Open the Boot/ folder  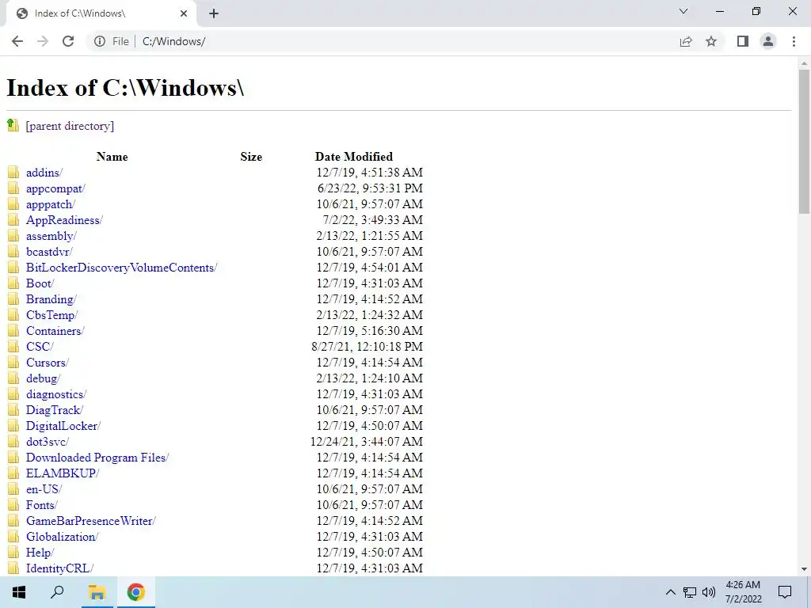point(40,283)
